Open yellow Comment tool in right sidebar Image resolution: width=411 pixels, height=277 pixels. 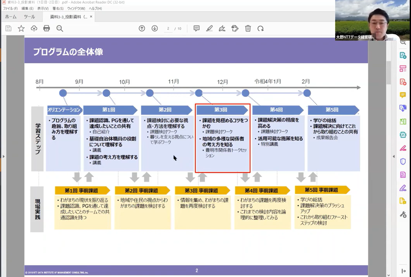pyautogui.click(x=403, y=95)
